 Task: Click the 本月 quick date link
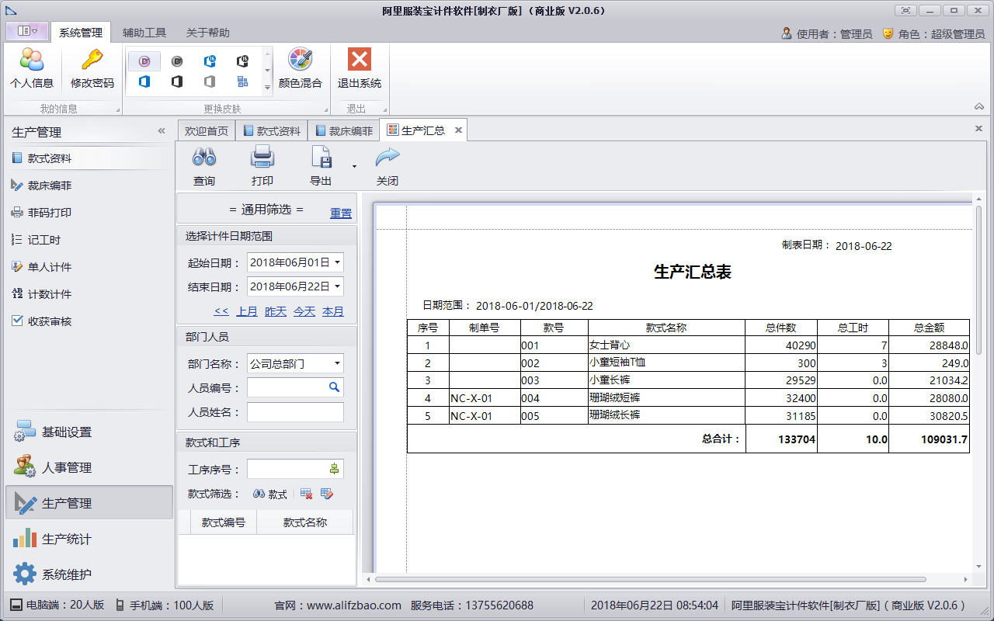[x=333, y=311]
